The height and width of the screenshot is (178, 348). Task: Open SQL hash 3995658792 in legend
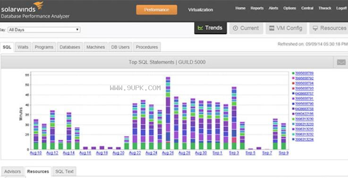point(304,78)
